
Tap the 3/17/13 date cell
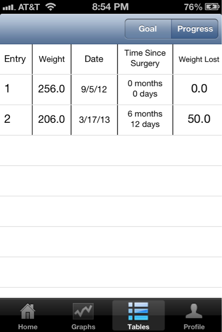coord(94,120)
